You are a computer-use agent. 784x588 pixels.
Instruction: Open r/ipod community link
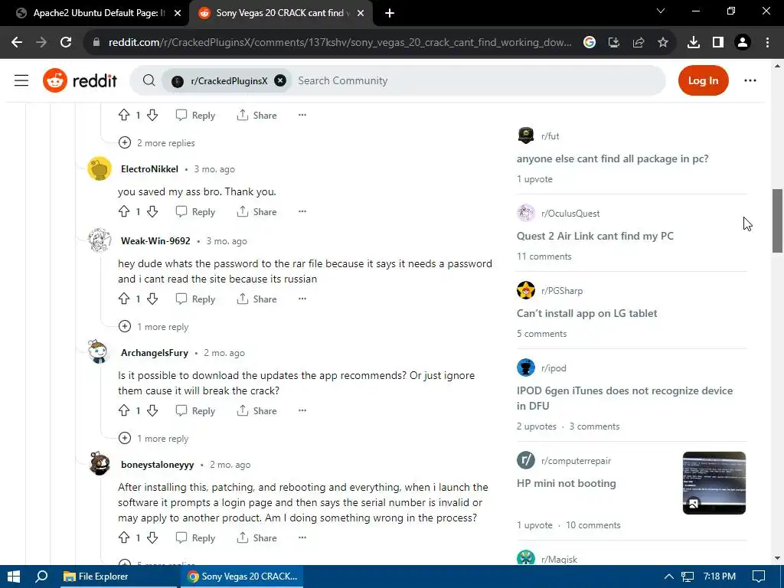(554, 368)
